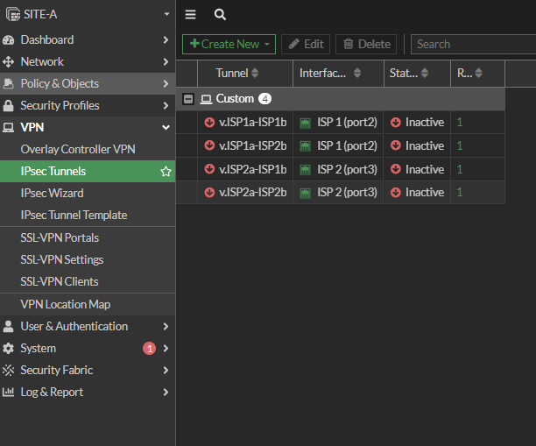Open the SITE-A device dropdown

tap(166, 15)
